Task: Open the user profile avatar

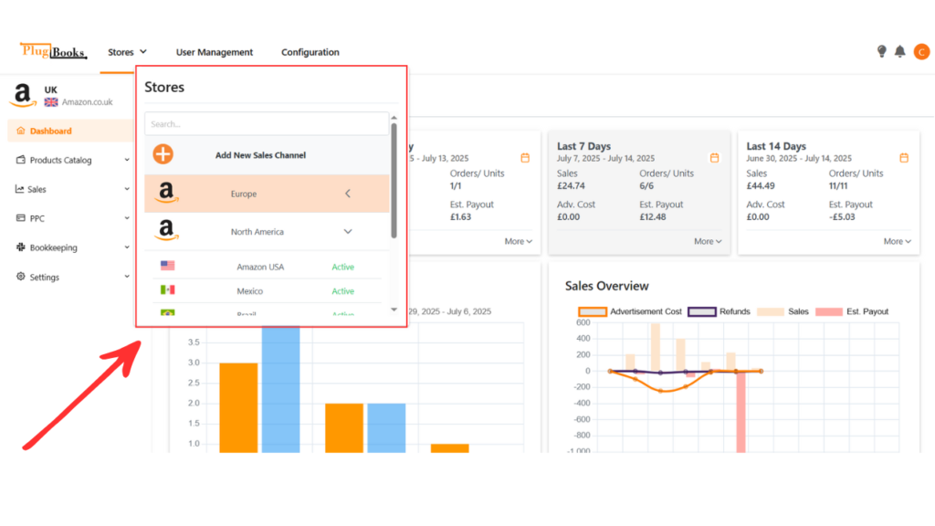Action: coord(921,52)
